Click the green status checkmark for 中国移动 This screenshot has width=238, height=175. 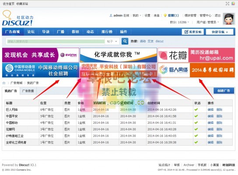196,122
